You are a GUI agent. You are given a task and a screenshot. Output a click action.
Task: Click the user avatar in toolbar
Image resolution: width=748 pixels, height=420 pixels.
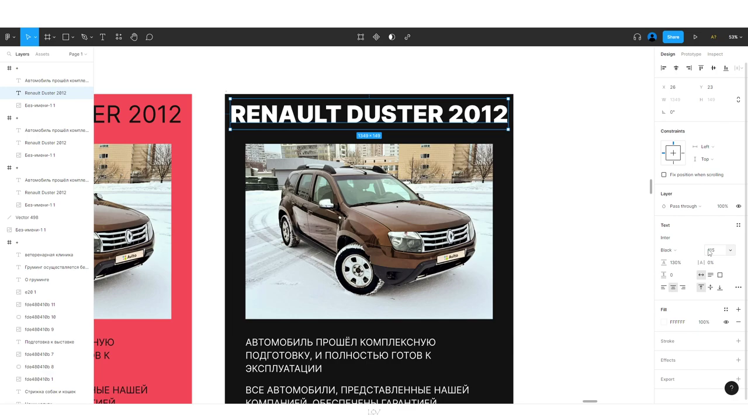click(x=652, y=37)
